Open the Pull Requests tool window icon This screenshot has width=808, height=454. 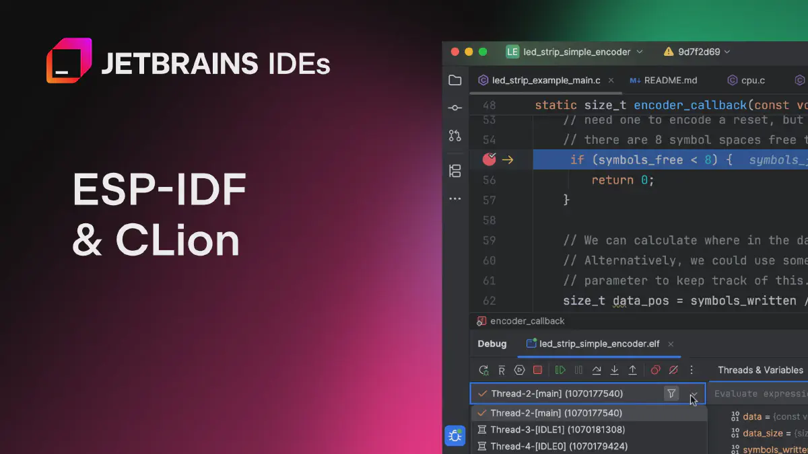[x=455, y=136]
